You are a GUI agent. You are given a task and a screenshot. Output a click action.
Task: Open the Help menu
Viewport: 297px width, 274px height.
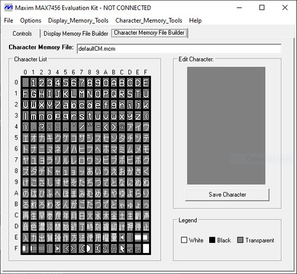pyautogui.click(x=195, y=20)
